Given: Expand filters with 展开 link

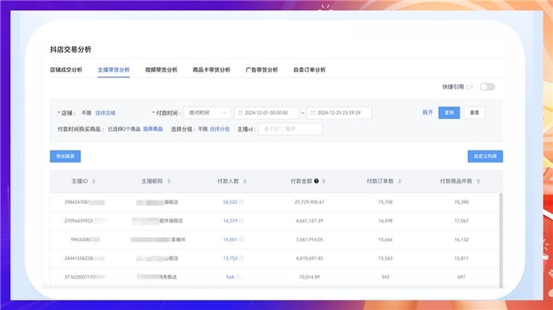Looking at the screenshot, I should 427,112.
